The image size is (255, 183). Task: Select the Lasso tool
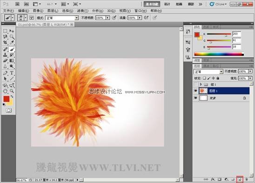pos(5,37)
